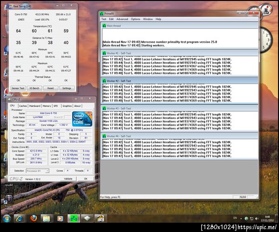Select the cpuz64 desktop icon

pos(9,185)
